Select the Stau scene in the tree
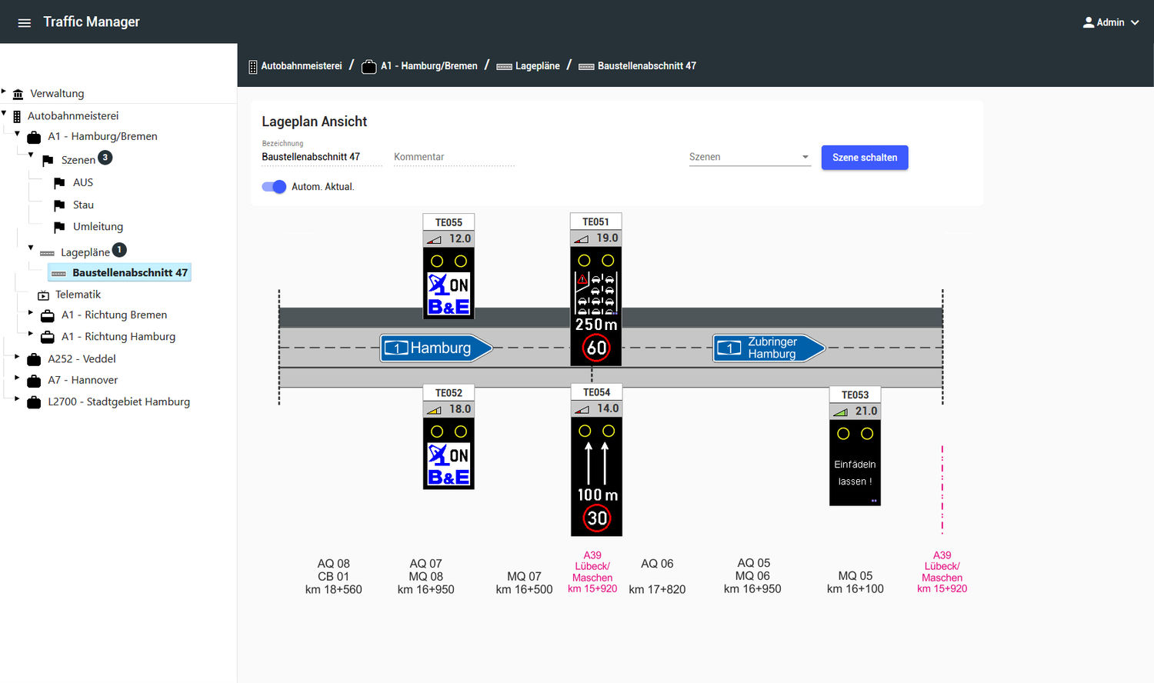 click(83, 205)
